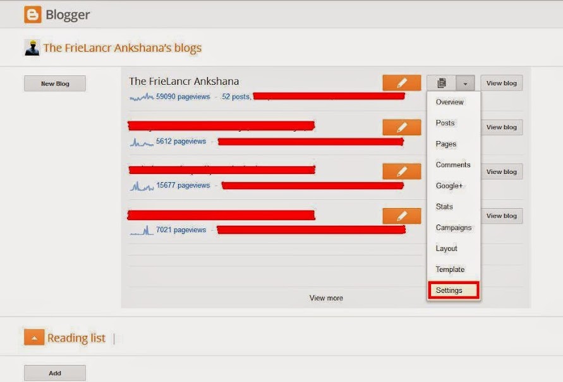This screenshot has height=382, width=563.
Task: Click View blog in the 7021 pageviews row
Action: (502, 216)
